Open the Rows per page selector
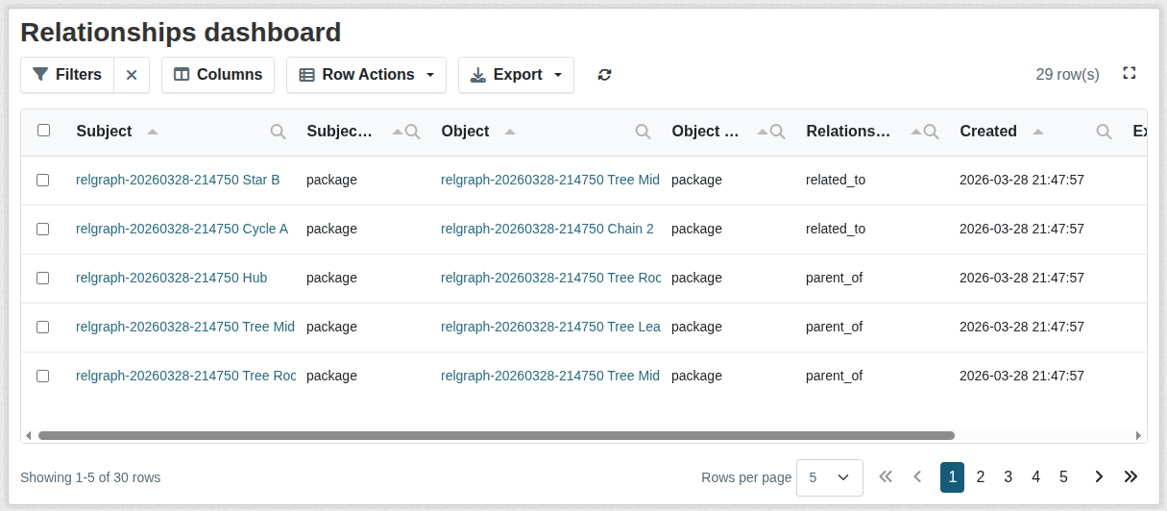The width and height of the screenshot is (1167, 511). (x=829, y=477)
